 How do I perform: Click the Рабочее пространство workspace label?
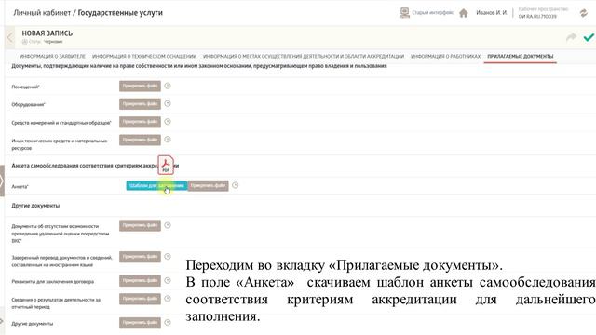pos(543,9)
